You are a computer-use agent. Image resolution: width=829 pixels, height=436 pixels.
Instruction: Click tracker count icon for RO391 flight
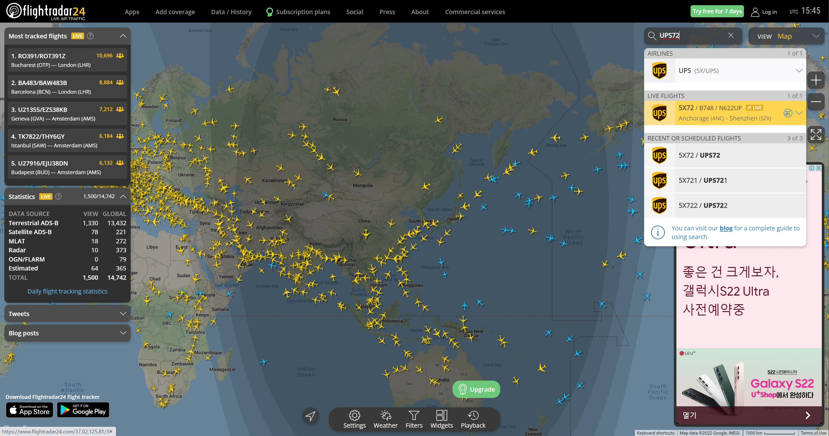(x=120, y=55)
